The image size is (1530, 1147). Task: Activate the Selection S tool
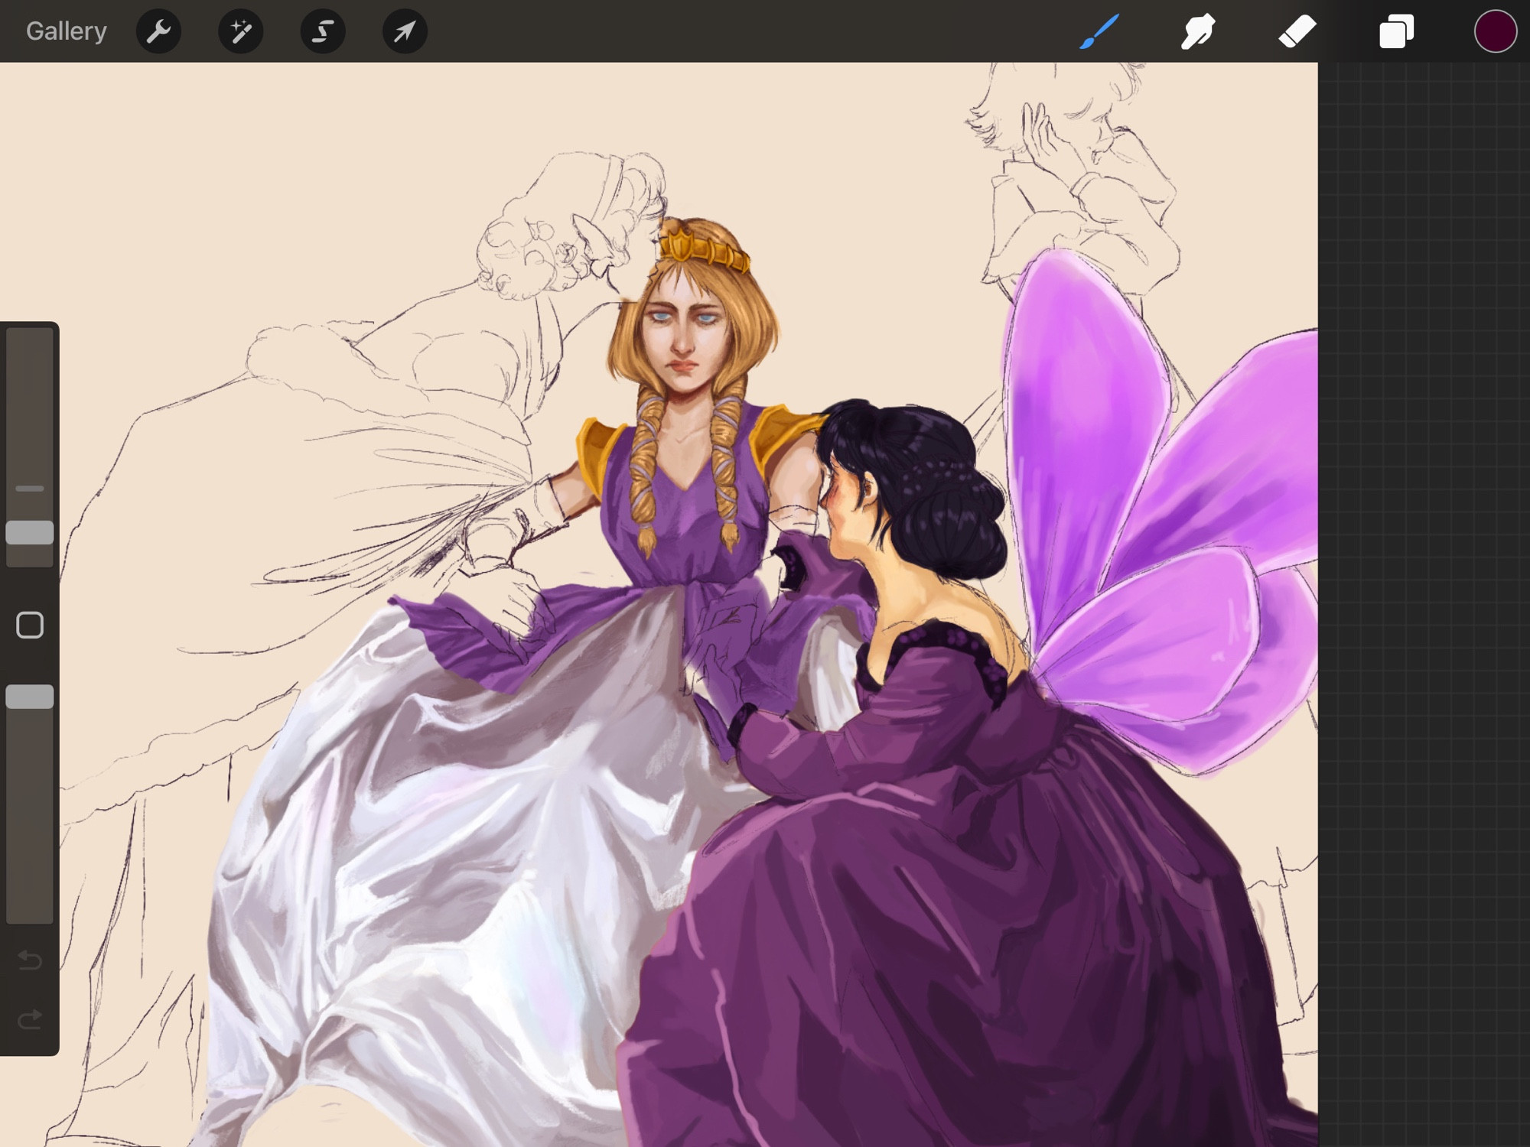click(323, 31)
